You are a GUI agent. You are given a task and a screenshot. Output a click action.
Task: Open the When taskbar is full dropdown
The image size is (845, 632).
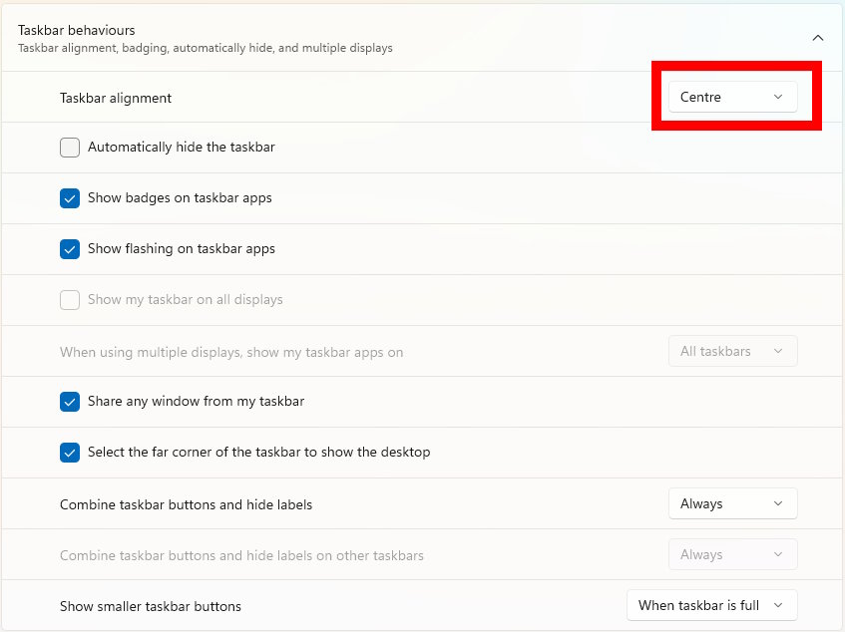coord(711,605)
